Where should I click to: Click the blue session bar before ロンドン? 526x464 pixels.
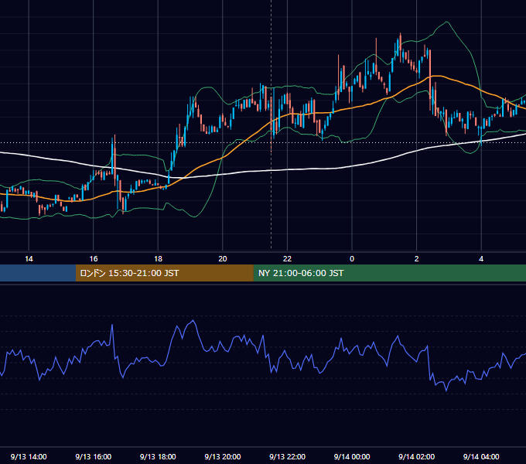[38, 273]
